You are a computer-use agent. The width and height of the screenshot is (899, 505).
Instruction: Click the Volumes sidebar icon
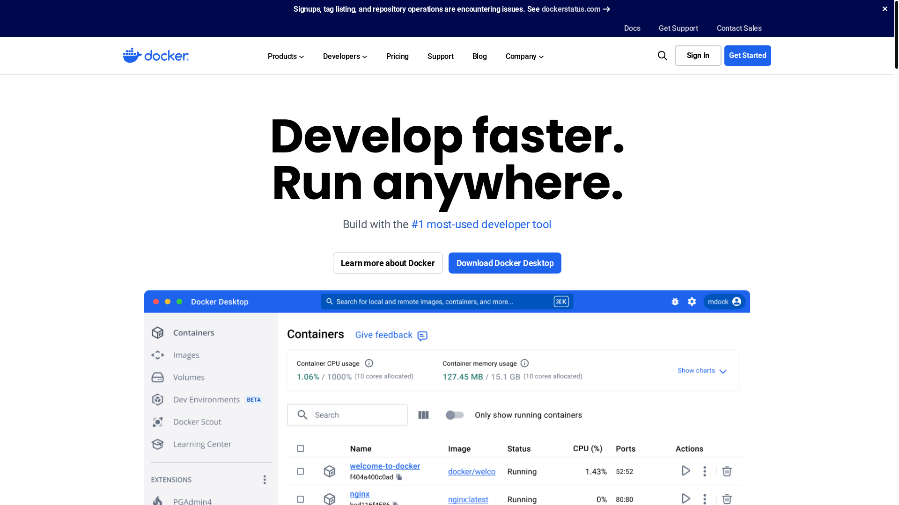(157, 377)
